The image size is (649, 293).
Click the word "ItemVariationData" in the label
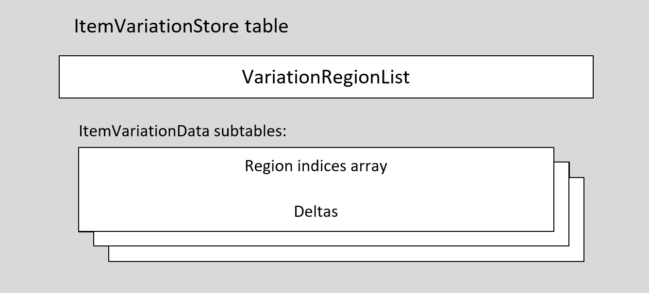(x=144, y=131)
